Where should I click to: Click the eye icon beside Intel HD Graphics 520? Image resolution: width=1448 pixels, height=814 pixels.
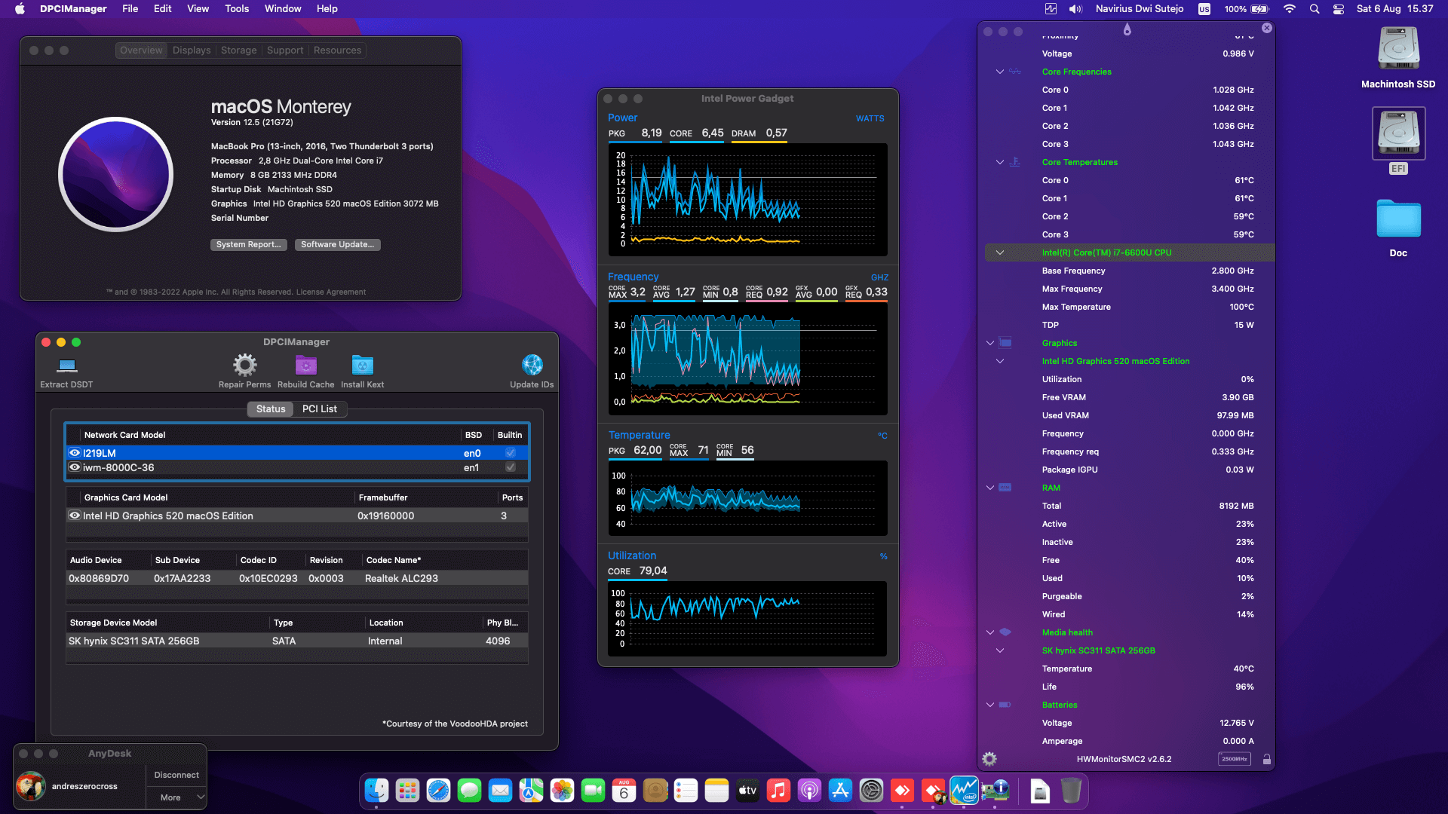click(75, 516)
